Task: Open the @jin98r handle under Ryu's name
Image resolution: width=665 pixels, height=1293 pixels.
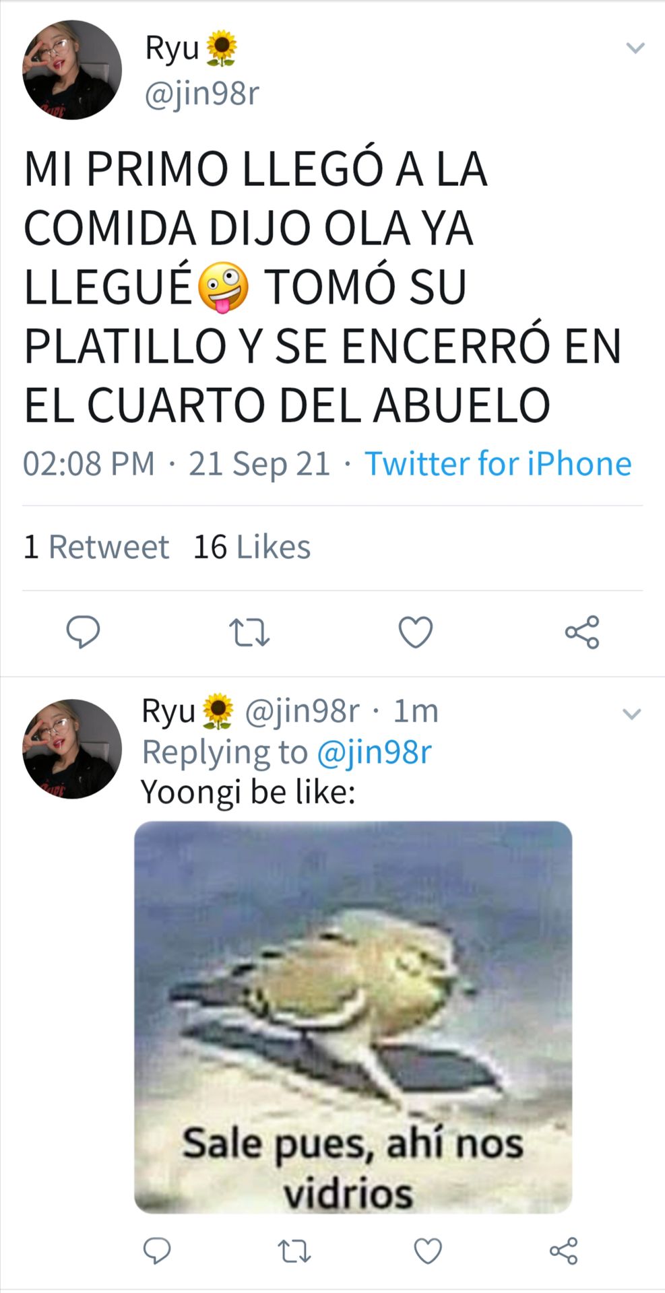Action: [201, 94]
